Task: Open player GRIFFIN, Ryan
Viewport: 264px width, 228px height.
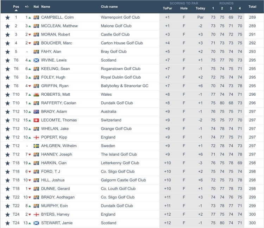Action: 55,86
